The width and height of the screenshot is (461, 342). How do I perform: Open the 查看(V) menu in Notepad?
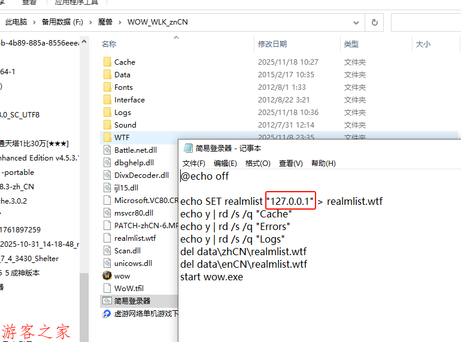coord(291,163)
